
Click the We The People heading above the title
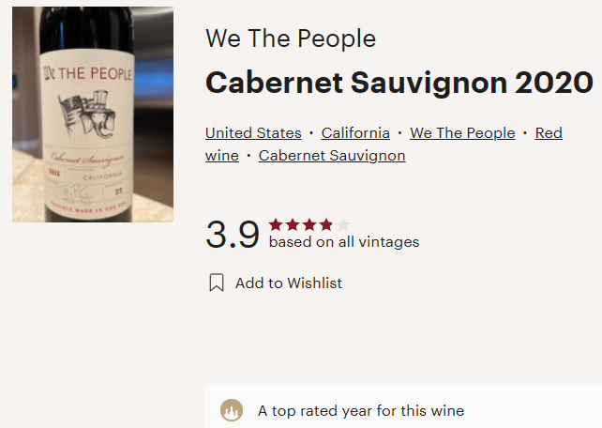(x=291, y=39)
